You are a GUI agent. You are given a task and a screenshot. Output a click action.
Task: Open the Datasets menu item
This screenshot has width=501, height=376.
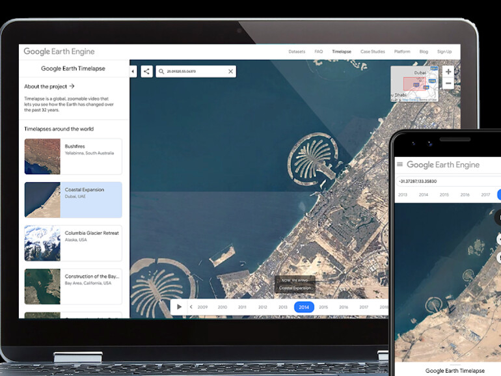pyautogui.click(x=297, y=51)
